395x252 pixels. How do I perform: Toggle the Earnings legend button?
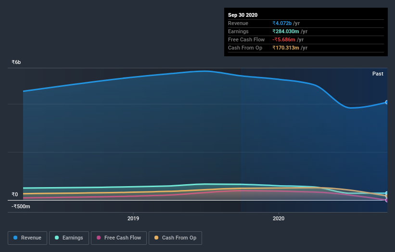pos(69,238)
